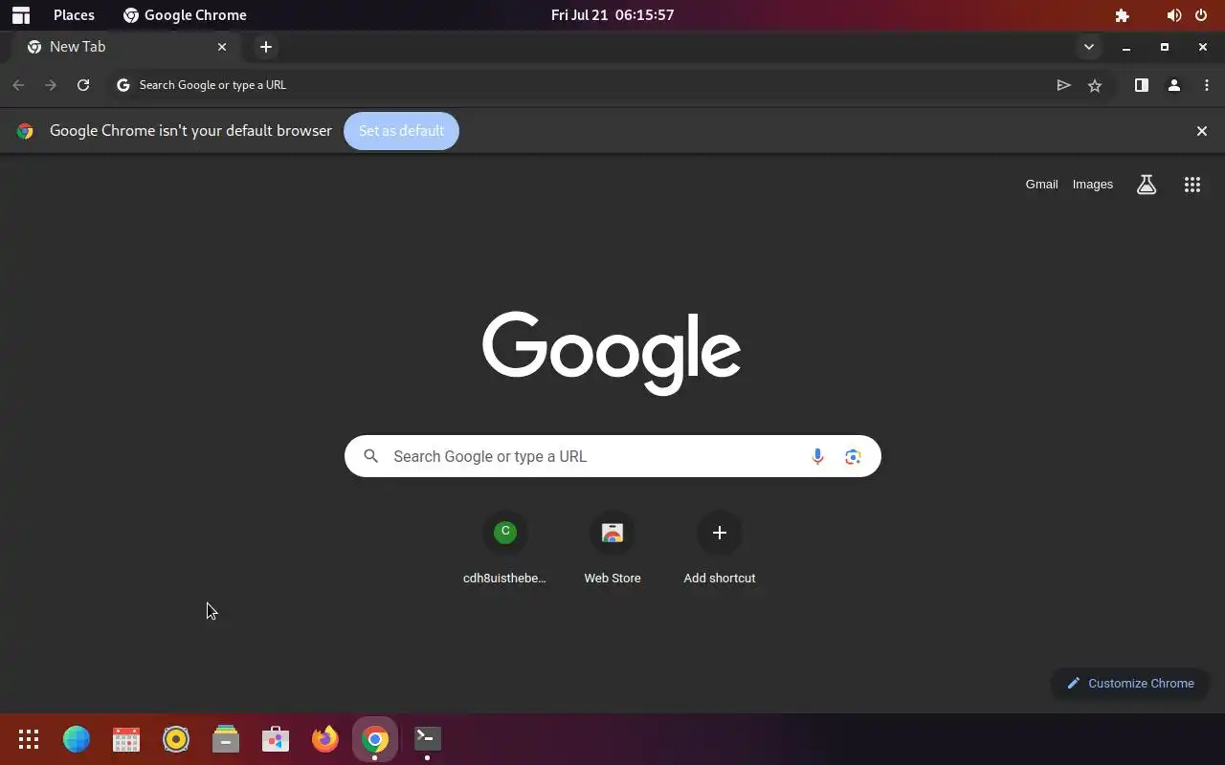The image size is (1225, 765).
Task: Click the Chrome icon in dock
Action: 375,739
